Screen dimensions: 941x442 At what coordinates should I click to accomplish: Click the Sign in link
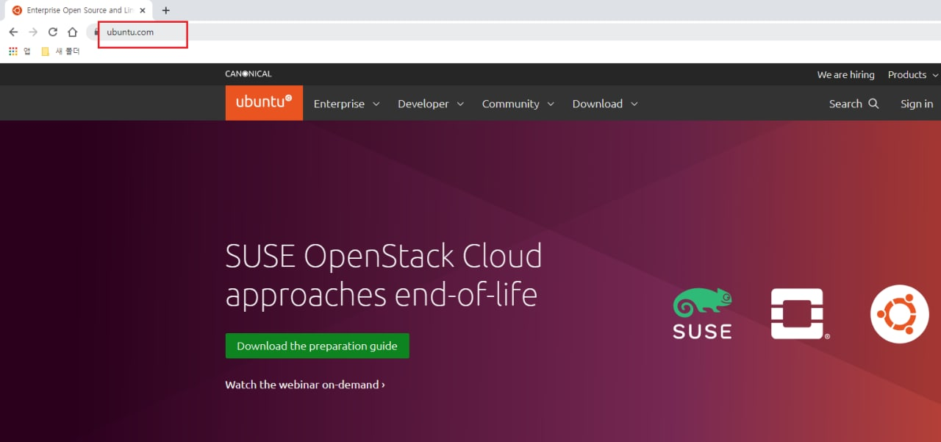[x=917, y=104]
